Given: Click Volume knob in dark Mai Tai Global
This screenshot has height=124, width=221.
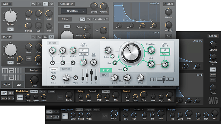Looking at the screenshot, I should 213,44.
